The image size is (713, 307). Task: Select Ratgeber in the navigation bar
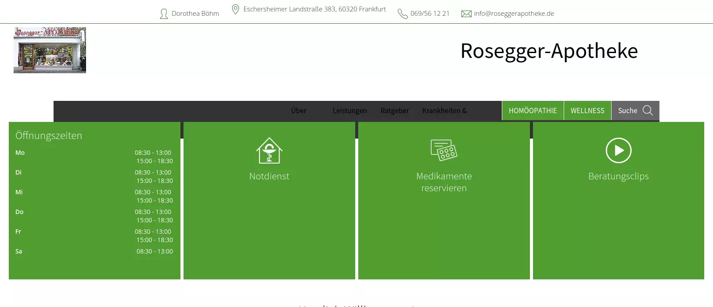394,111
